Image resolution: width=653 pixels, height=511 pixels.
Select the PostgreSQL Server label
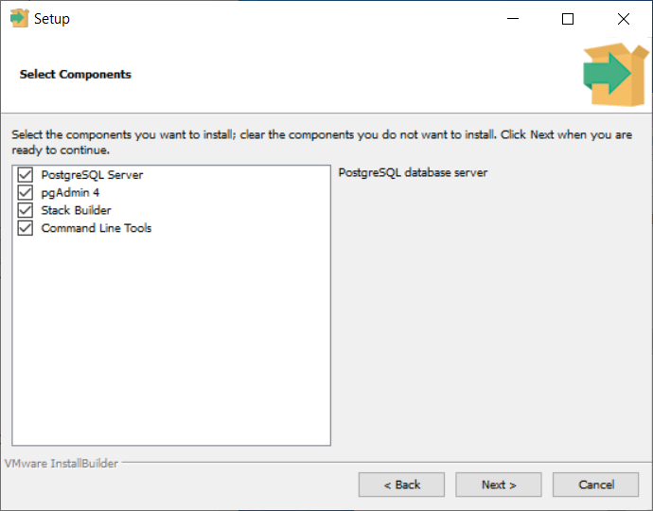click(x=92, y=175)
